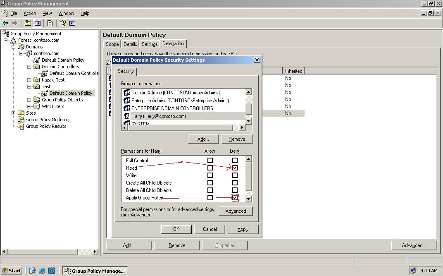Viewport: 443px width, 276px height.
Task: Uncheck Deny for Read permission
Action: pyautogui.click(x=235, y=168)
